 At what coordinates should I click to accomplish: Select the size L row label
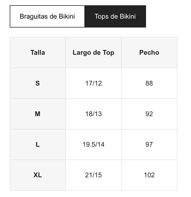(38, 144)
